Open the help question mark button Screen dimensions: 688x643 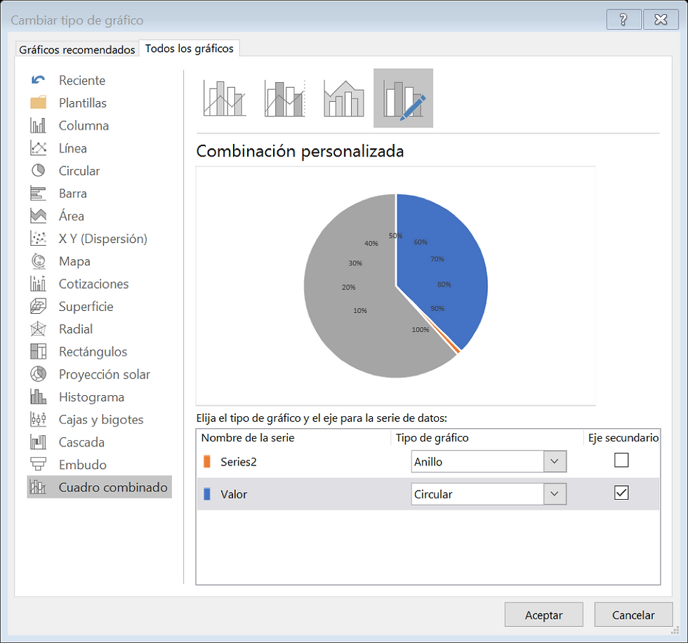[x=623, y=20]
